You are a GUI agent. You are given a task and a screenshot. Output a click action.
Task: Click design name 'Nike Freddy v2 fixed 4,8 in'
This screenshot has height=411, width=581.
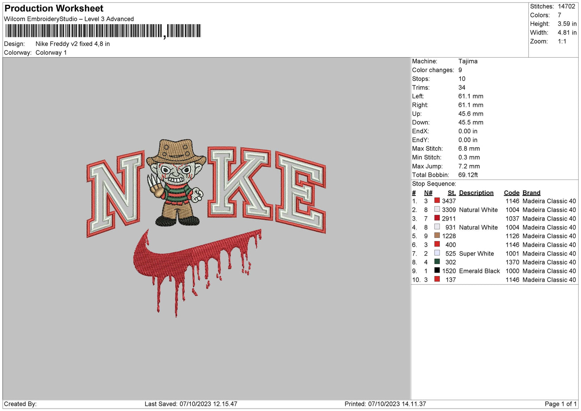[73, 44]
